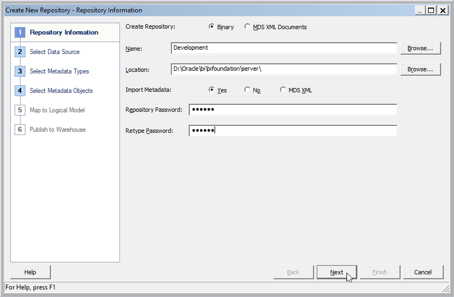The width and height of the screenshot is (454, 297).
Task: Go to step 1 Repository Information
Action: (x=64, y=32)
